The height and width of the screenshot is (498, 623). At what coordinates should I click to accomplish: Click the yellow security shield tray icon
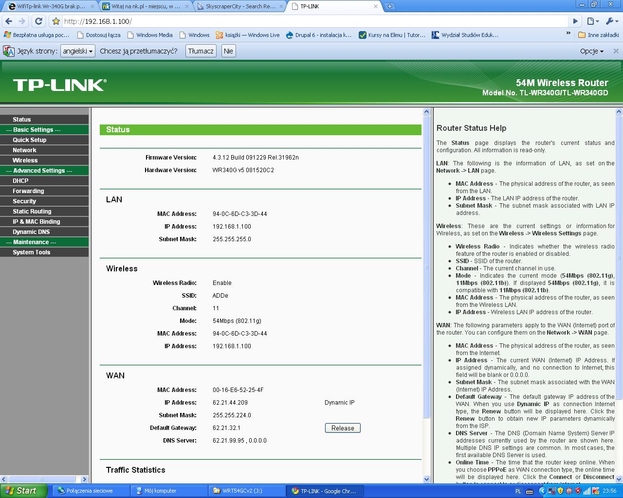pos(560,491)
